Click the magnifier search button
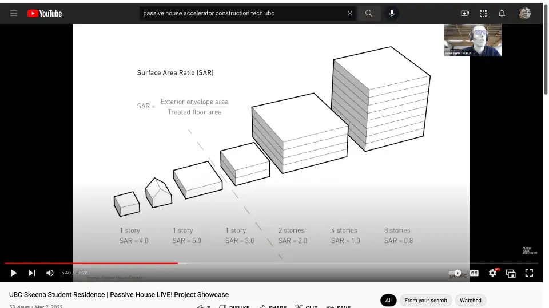 tap(369, 13)
